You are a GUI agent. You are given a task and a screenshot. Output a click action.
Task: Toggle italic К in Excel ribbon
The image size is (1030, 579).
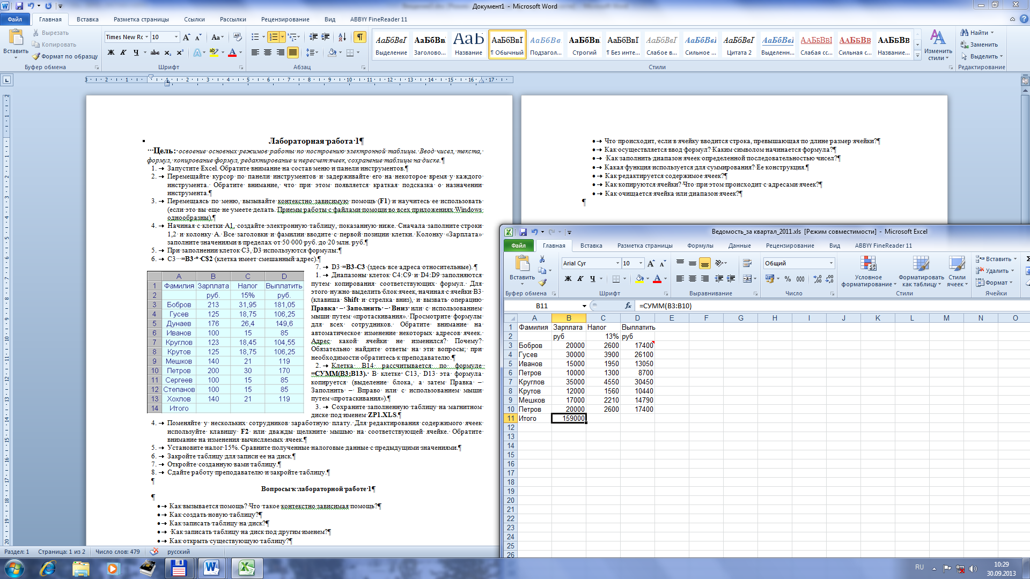[580, 279]
